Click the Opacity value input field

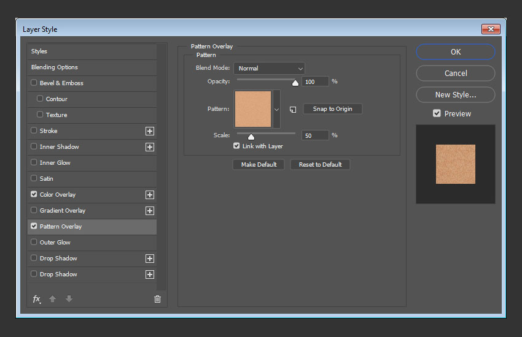pos(315,81)
